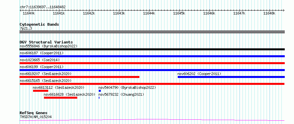Image resolution: width=294 pixels, height=124 pixels.
Task: Click the small blue nsv5404790 square
Action: click(100, 91)
